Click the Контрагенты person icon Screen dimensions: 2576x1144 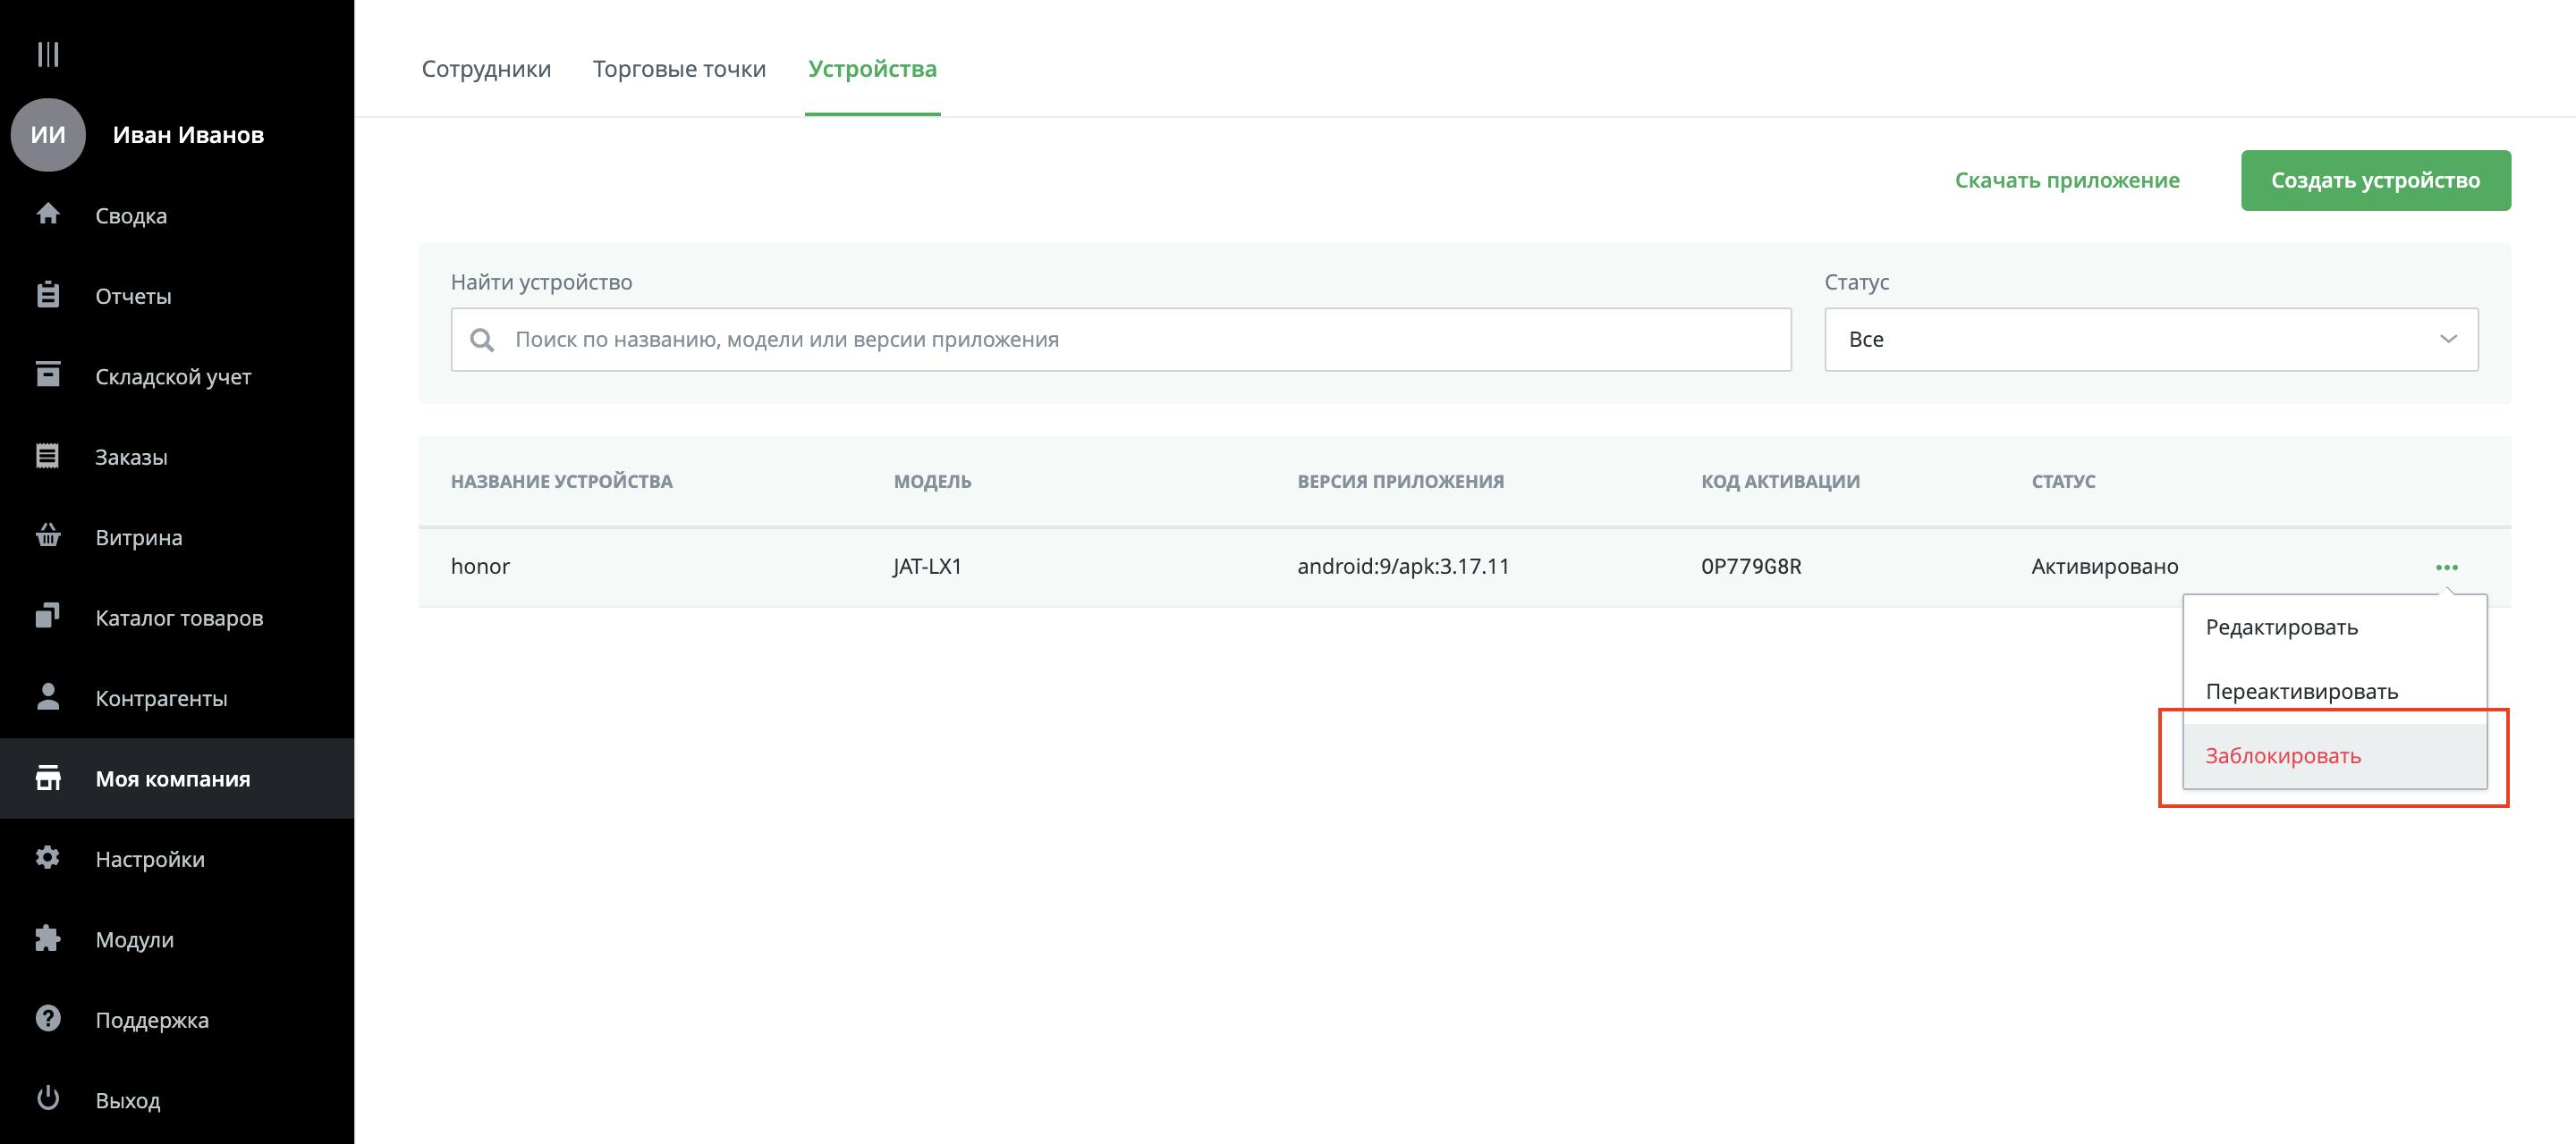[x=48, y=696]
